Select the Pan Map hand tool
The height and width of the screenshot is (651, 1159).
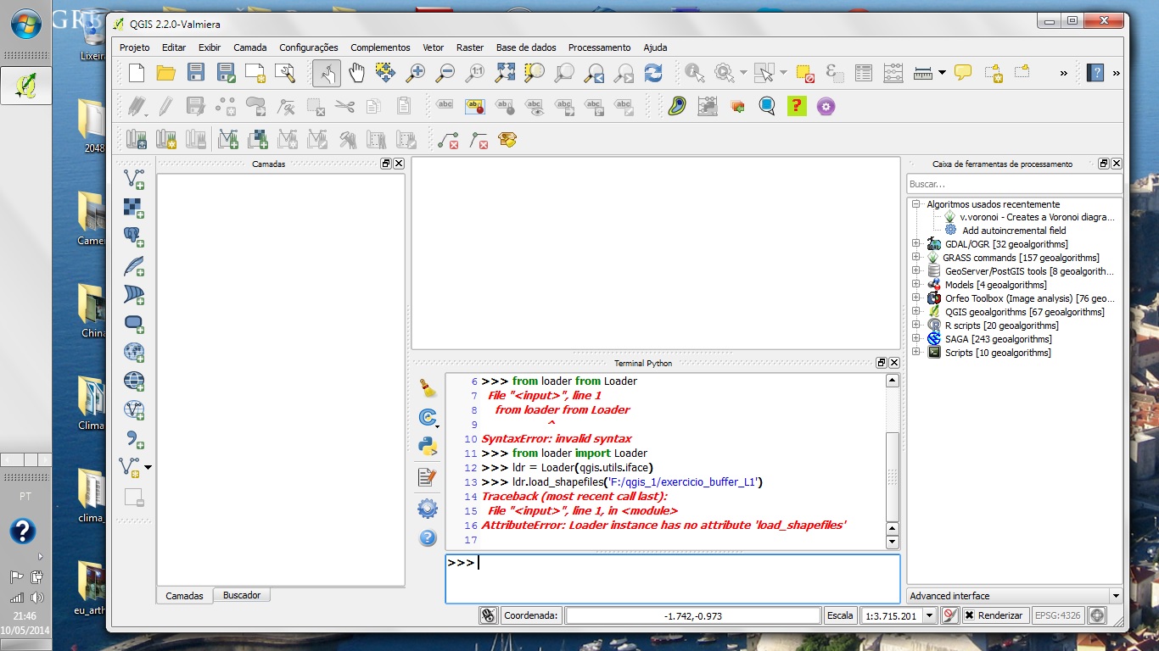[x=356, y=73]
